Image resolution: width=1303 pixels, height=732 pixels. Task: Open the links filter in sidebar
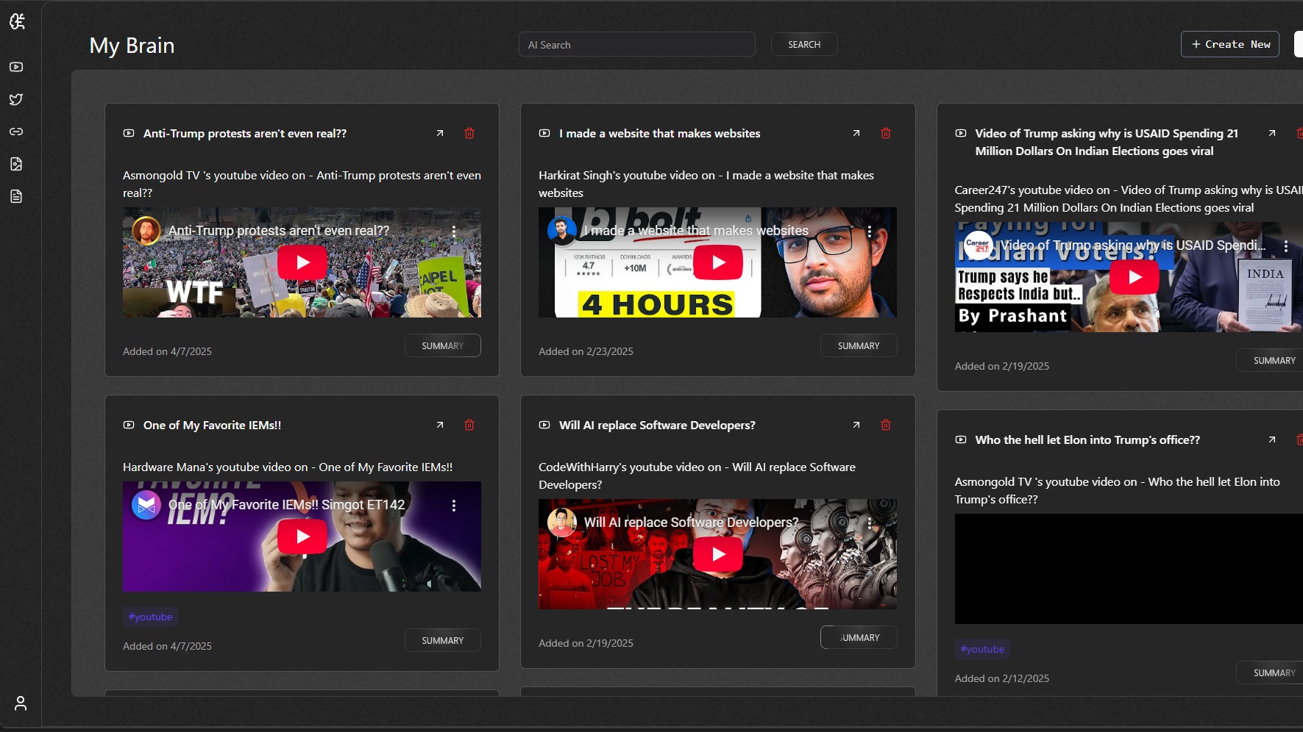click(16, 132)
